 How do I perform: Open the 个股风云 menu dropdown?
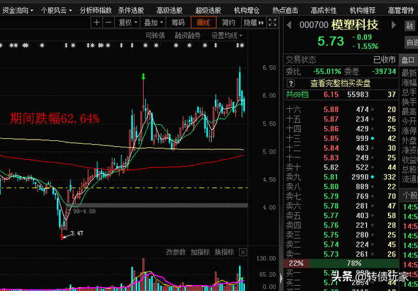pos(56,10)
